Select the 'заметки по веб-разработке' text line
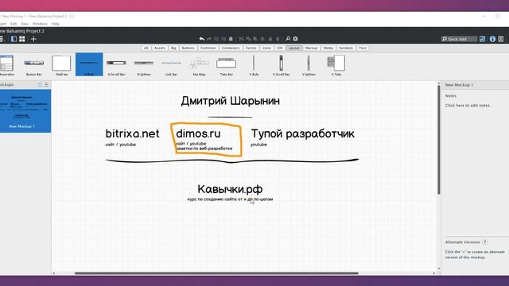The image size is (509, 286). pyautogui.click(x=204, y=149)
